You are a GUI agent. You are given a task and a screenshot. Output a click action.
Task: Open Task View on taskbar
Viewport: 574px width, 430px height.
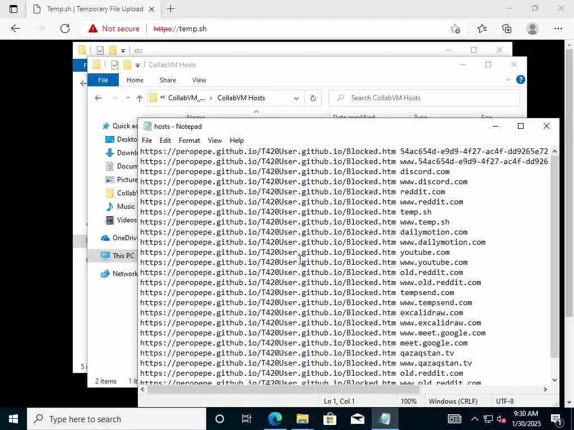click(247, 419)
